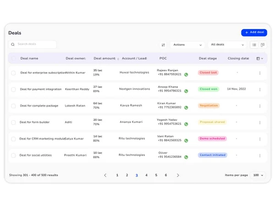Select the social utilities deal checkbox

(13, 155)
